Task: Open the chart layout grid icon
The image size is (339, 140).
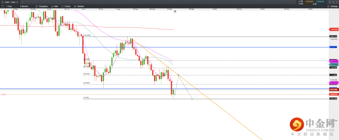Action: (3, 6)
